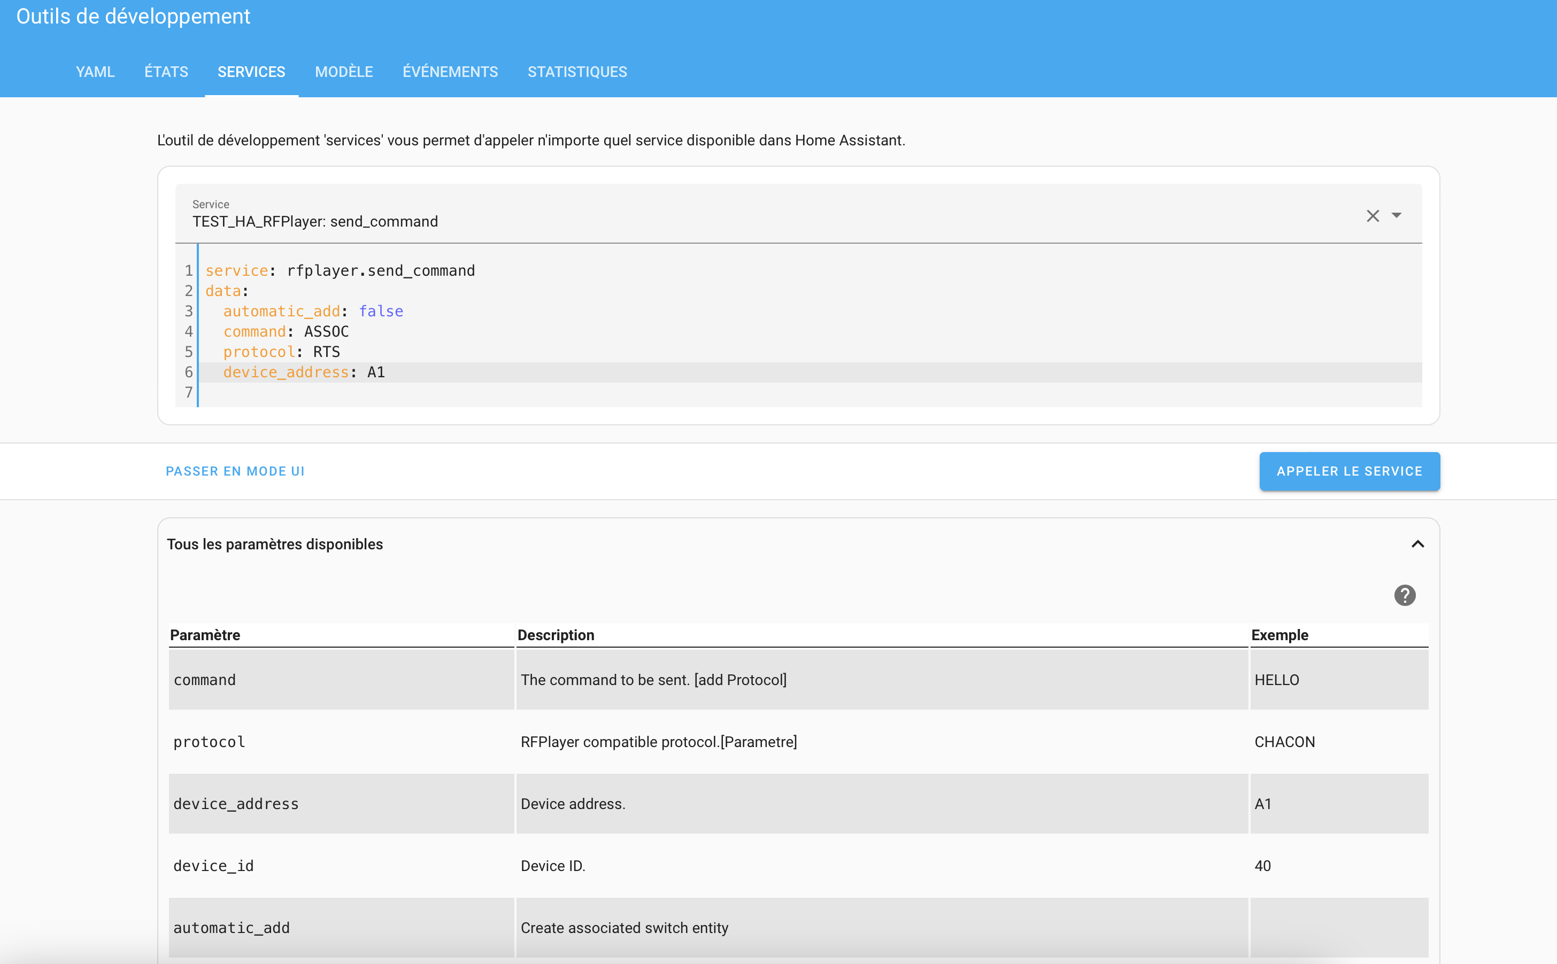Click the 'Tous les paramètres disponibles' heading
Screen dimensions: 1557x964
[x=275, y=544]
